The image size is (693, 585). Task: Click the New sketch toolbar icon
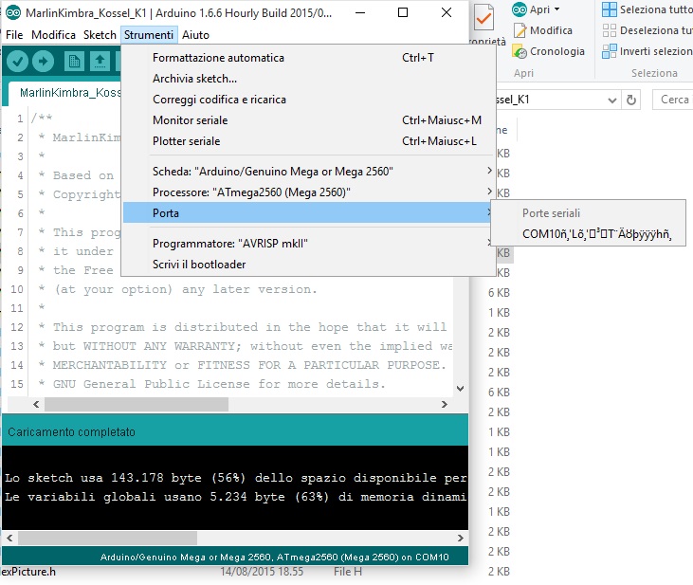pos(74,61)
